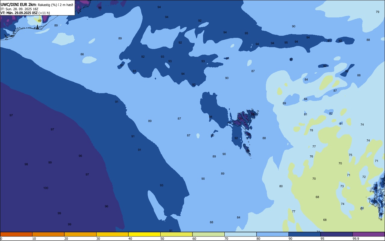This screenshot has width=385, height=241.
Task: Click the "Rakastig (%) í 2 m hæð" label
Action: (x=55, y=5)
